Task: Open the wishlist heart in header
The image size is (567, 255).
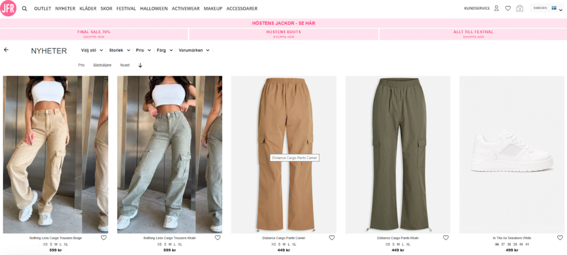Action: tap(508, 8)
